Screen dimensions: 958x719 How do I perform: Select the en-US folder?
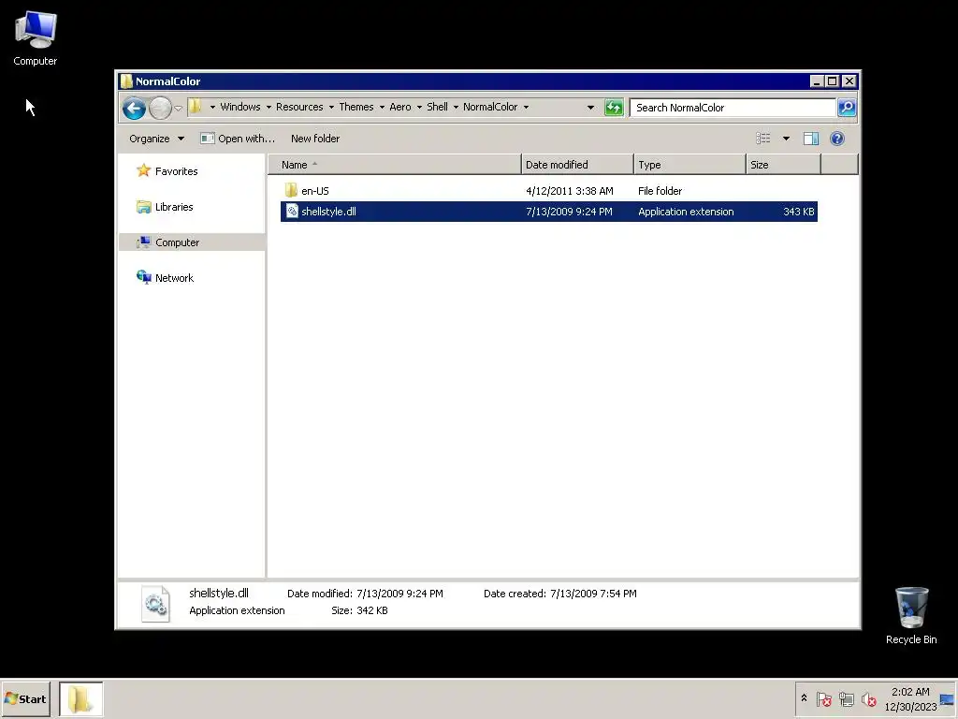click(314, 191)
